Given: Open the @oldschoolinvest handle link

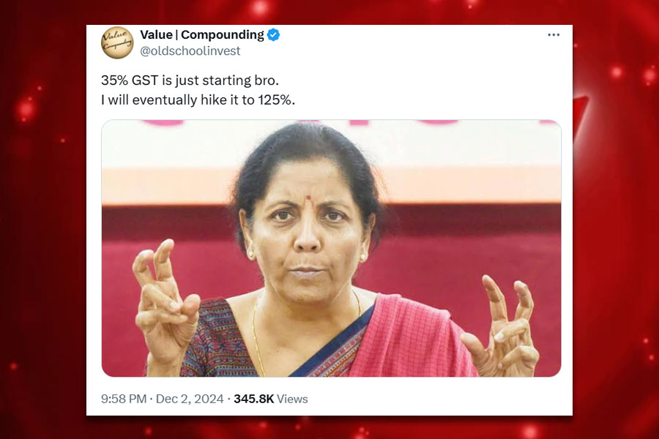Looking at the screenshot, I should 190,50.
